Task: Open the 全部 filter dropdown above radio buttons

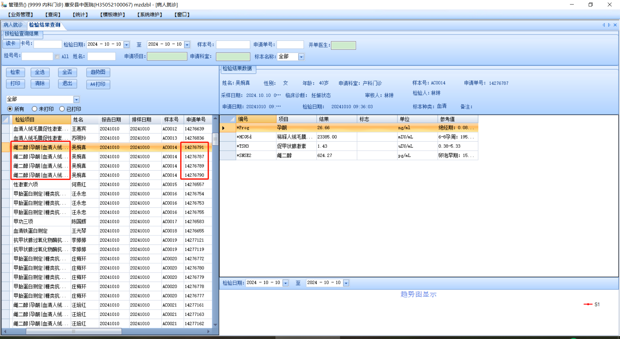Action: coord(76,99)
